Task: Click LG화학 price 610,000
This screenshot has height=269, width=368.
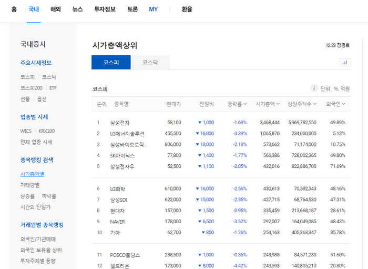Action: (173, 188)
